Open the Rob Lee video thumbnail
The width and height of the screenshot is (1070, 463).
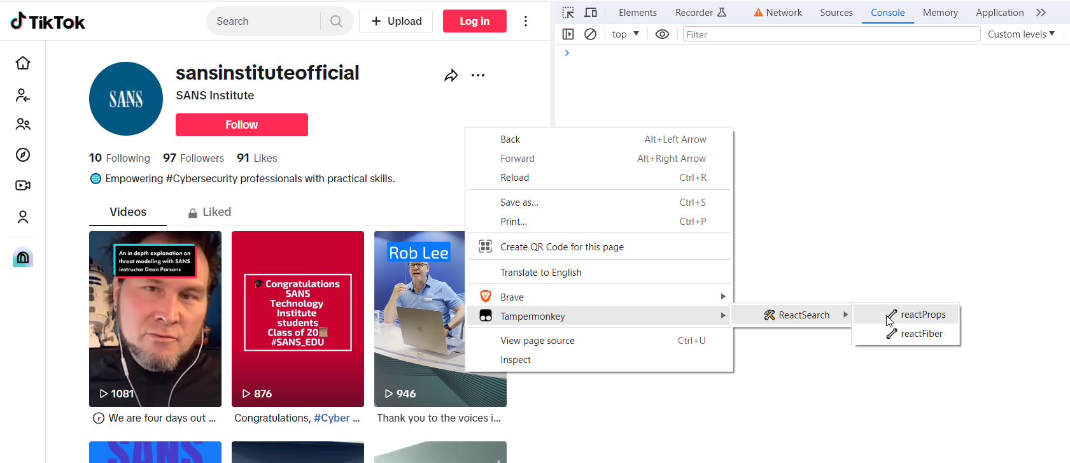[x=419, y=319]
